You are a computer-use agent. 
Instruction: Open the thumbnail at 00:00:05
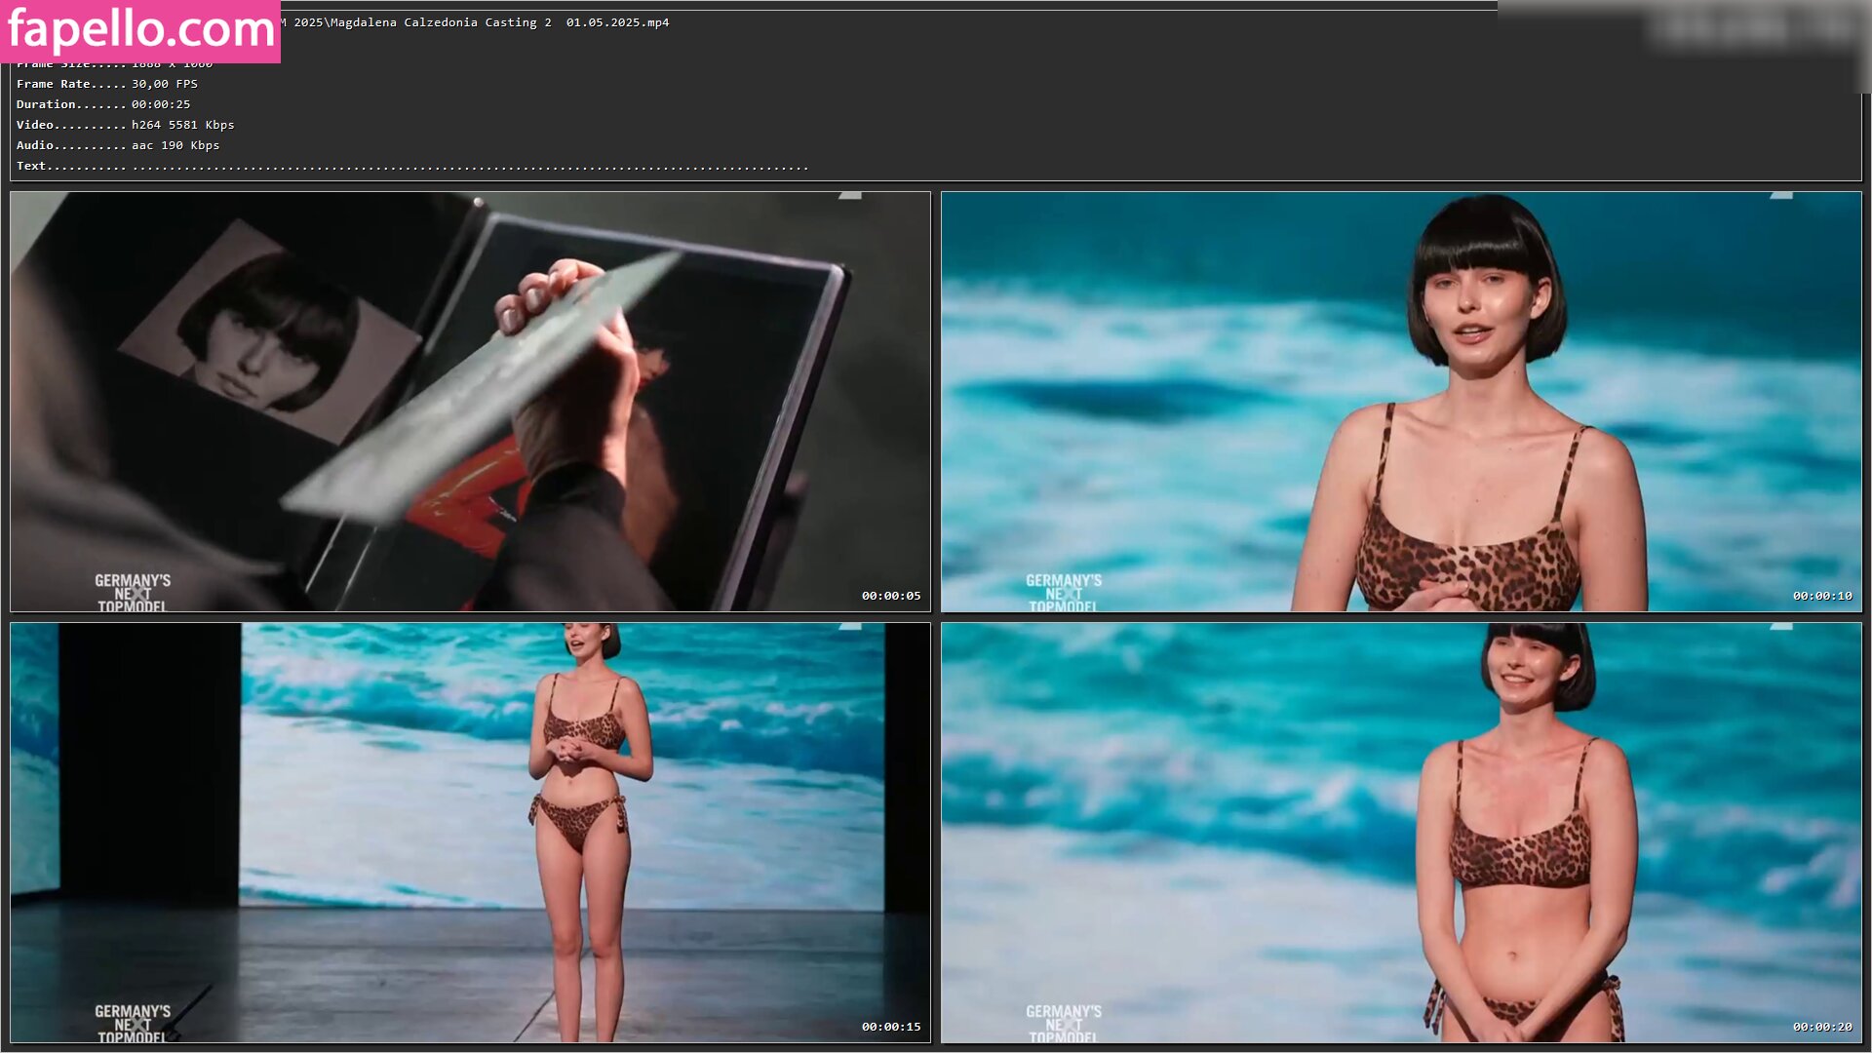coord(470,401)
